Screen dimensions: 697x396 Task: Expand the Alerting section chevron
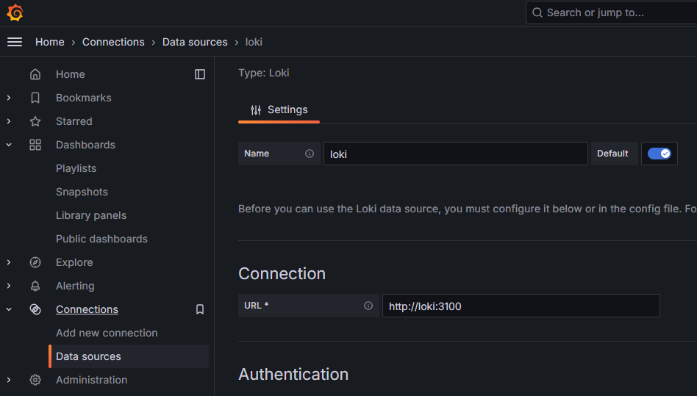(9, 286)
